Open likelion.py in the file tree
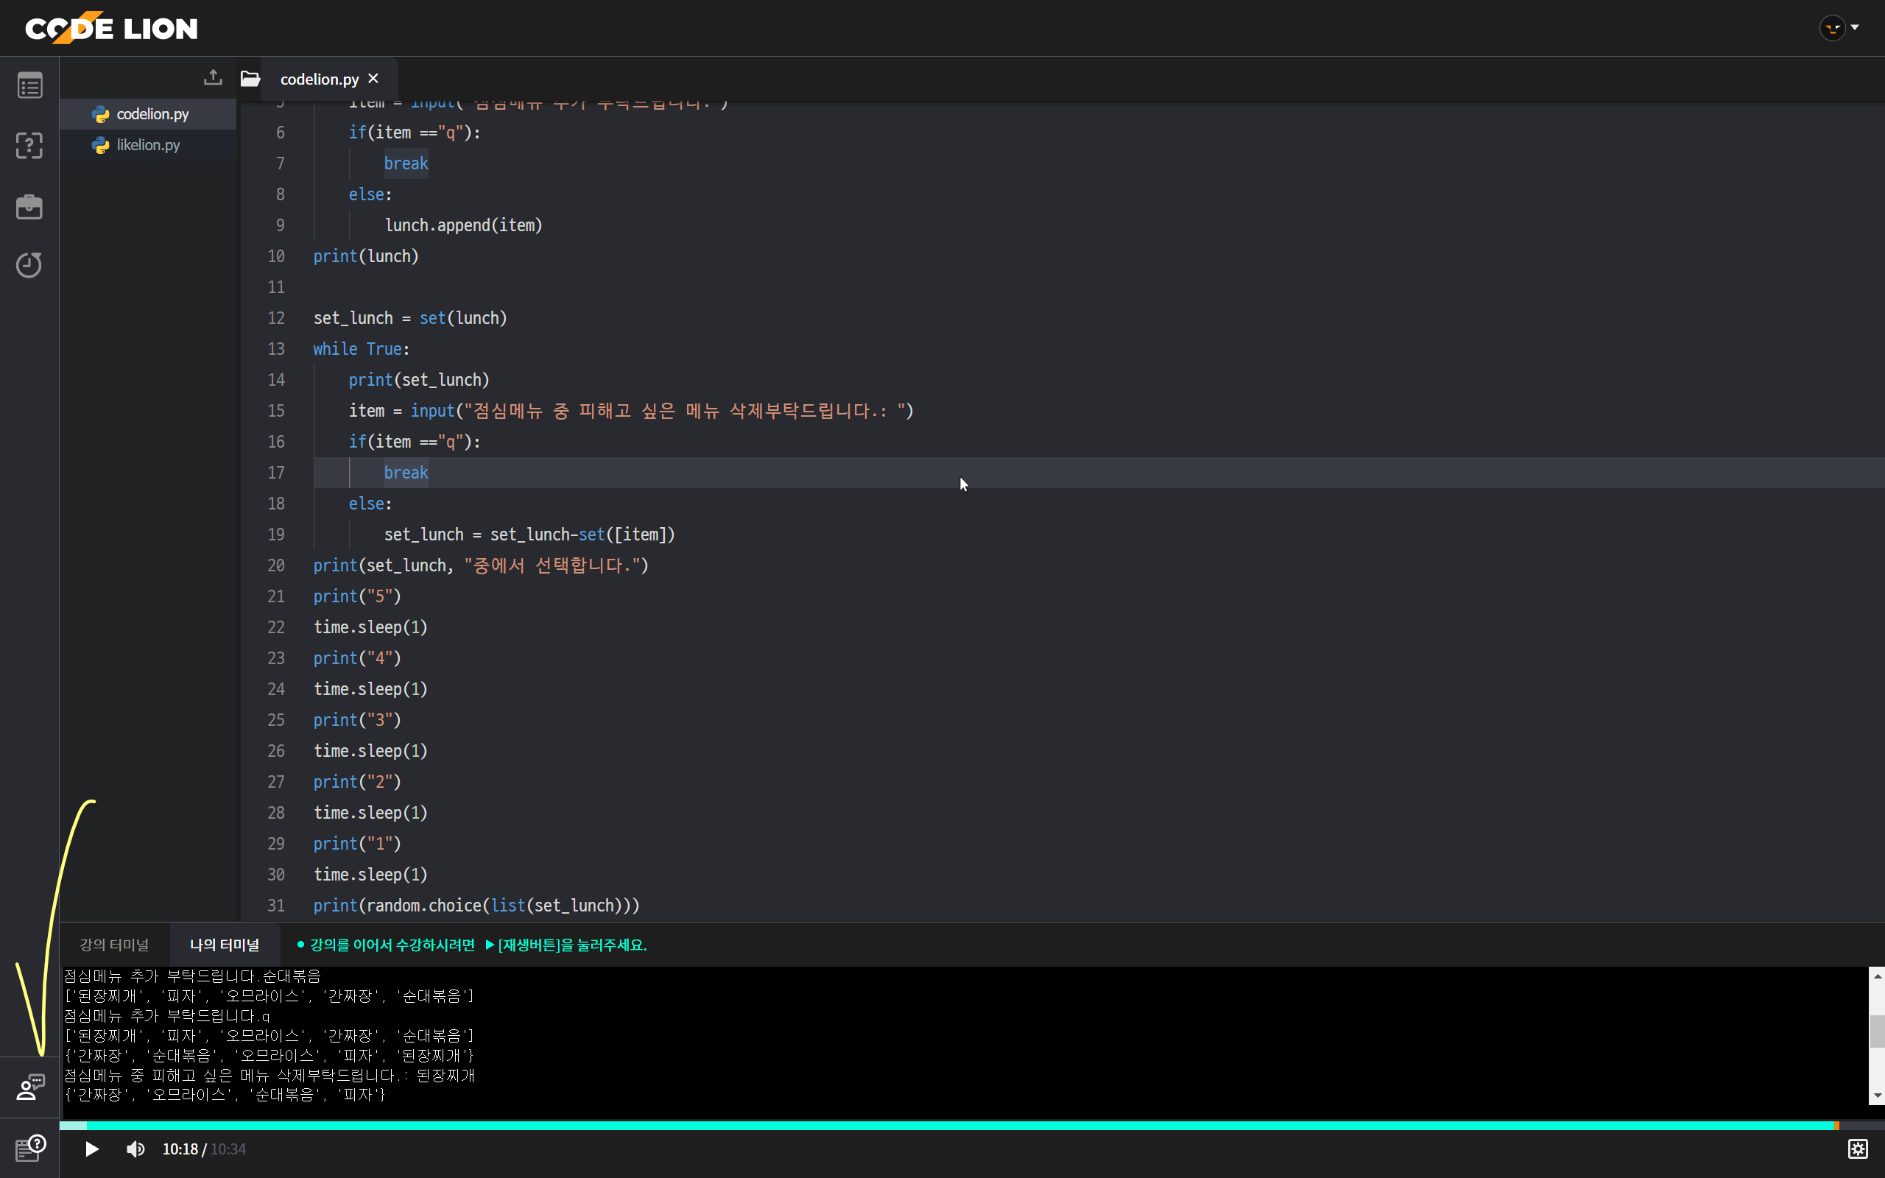The width and height of the screenshot is (1885, 1178). (148, 145)
